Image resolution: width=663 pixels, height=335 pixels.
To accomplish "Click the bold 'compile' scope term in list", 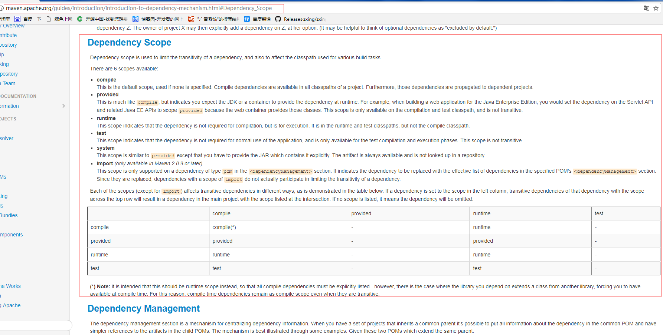I will point(107,80).
